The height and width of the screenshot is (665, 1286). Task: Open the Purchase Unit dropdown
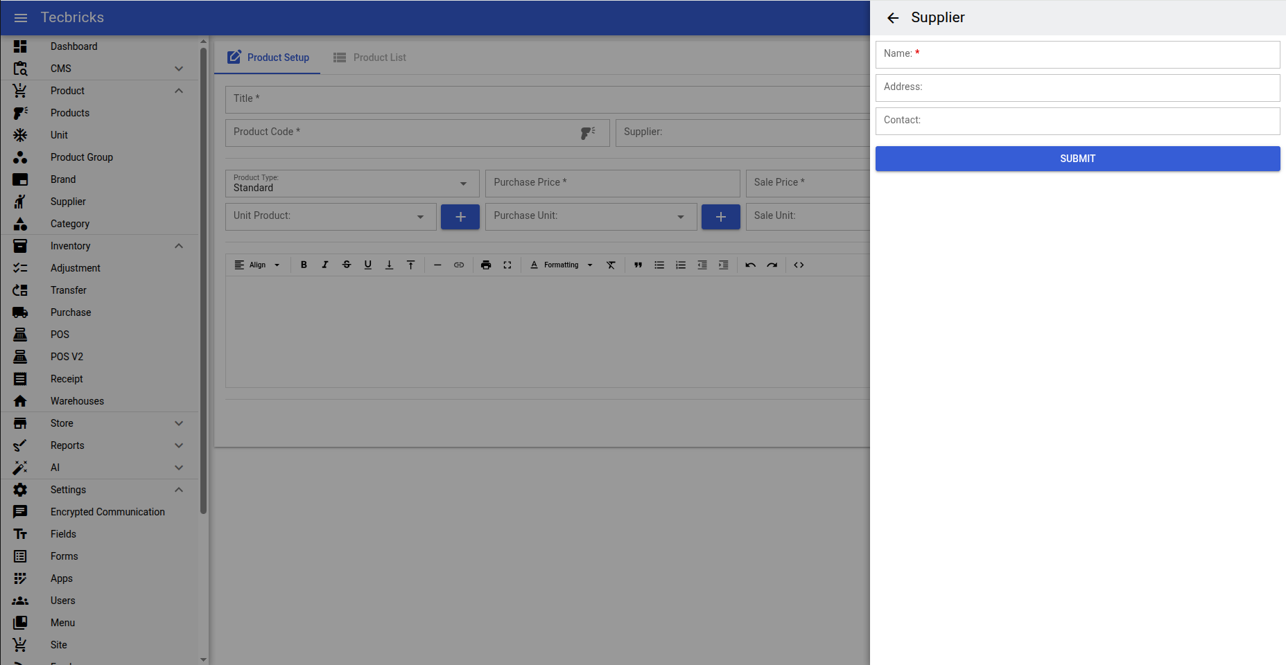(x=591, y=217)
